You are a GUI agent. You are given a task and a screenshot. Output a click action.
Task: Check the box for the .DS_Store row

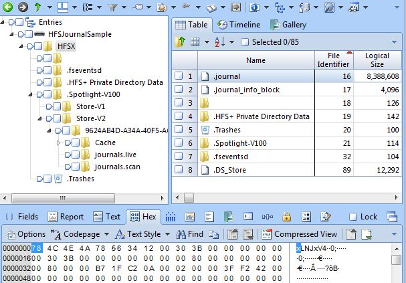(179, 169)
